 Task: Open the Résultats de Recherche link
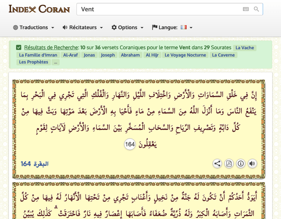point(51,47)
